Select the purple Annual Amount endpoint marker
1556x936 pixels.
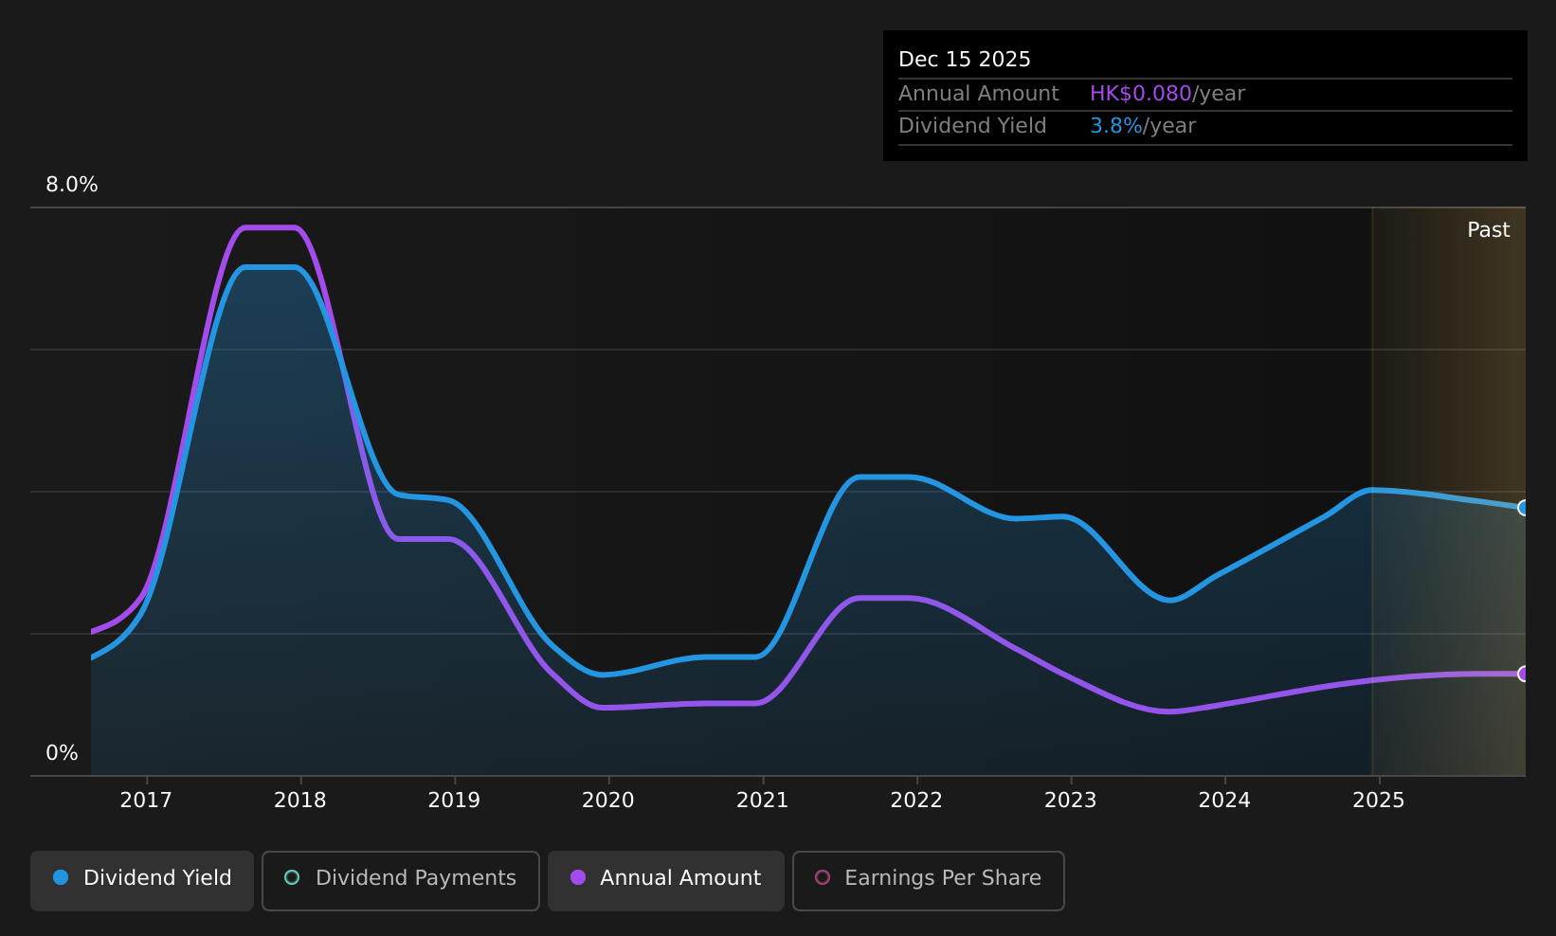coord(1524,674)
